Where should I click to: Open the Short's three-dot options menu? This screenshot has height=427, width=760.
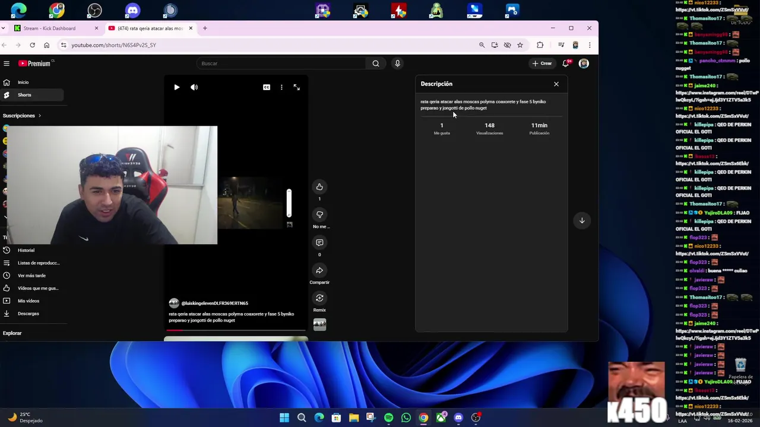[x=281, y=87]
